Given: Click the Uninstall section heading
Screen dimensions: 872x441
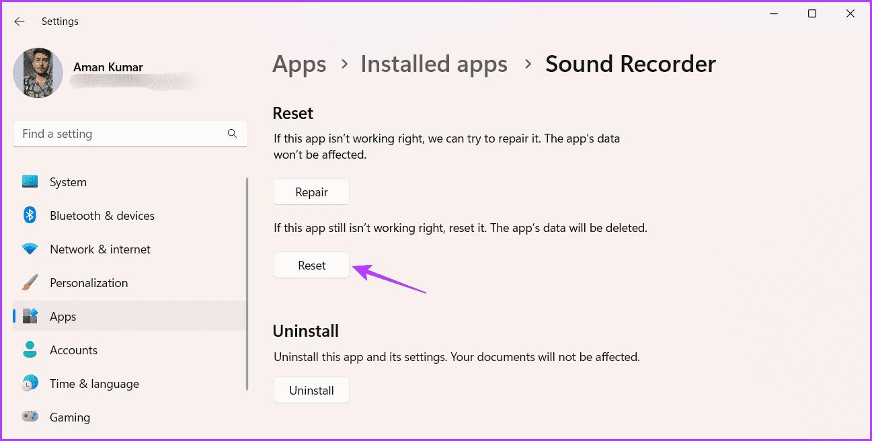Looking at the screenshot, I should pos(305,331).
